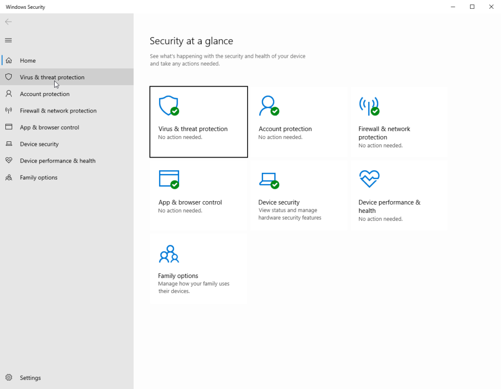This screenshot has width=501, height=389.
Task: Open Family options in the sidebar
Action: tap(67, 178)
